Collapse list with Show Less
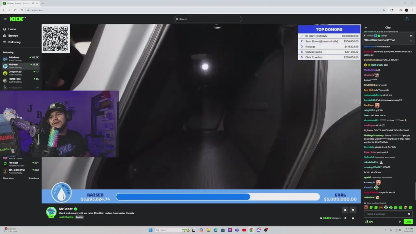The width and height of the screenshot is (416, 234). click(x=33, y=178)
